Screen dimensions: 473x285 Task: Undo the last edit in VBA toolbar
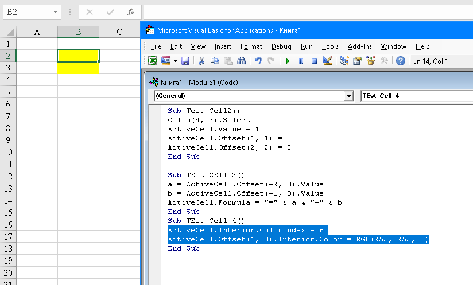(258, 61)
